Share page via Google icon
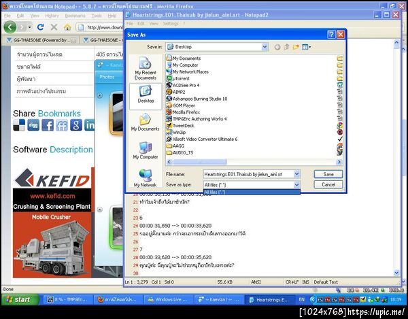Image resolution: width=408 pixels, height=319 pixels. [75, 125]
